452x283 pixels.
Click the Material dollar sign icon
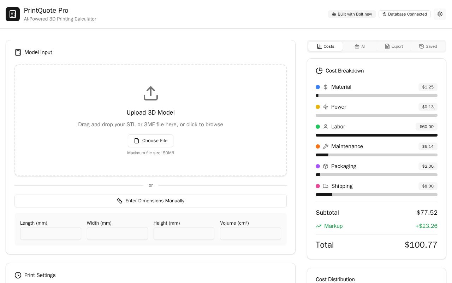[x=326, y=87]
